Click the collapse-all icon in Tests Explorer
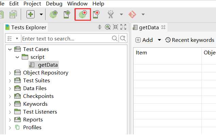The width and height of the screenshot is (216, 135). [100, 27]
